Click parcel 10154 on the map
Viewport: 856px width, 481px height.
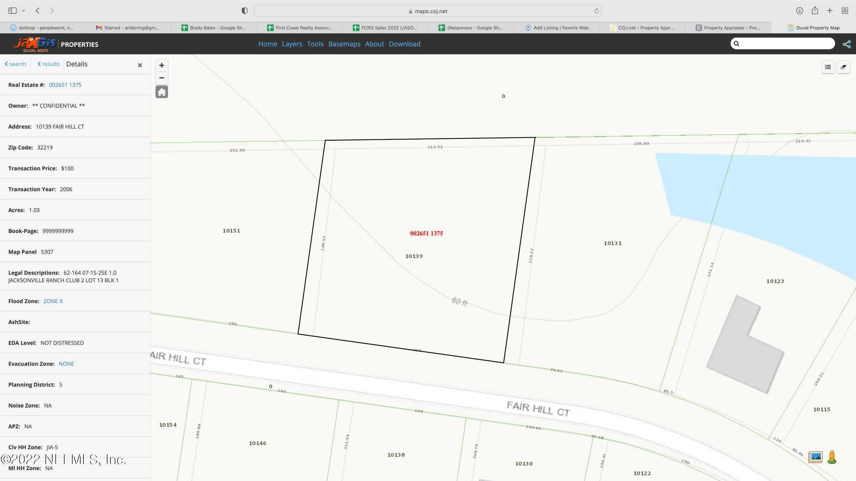pyautogui.click(x=168, y=425)
